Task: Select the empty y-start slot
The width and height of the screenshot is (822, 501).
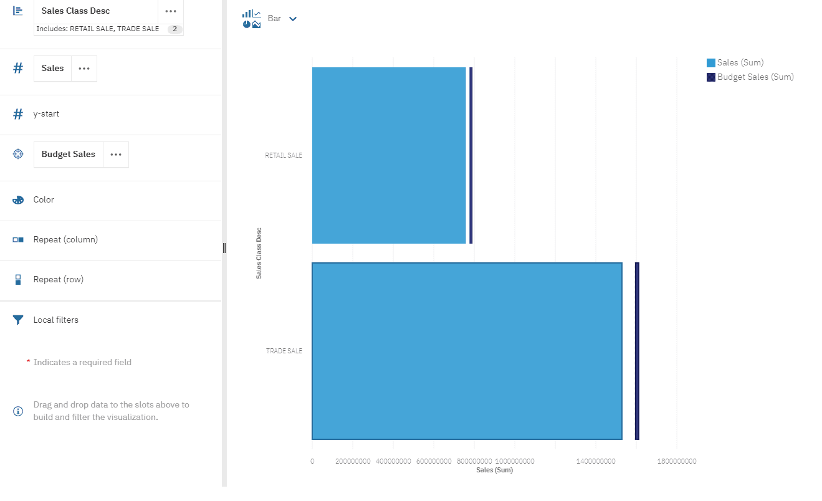Action: (111, 115)
